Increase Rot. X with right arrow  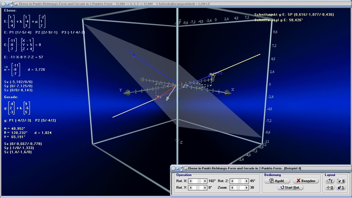pos(205,181)
